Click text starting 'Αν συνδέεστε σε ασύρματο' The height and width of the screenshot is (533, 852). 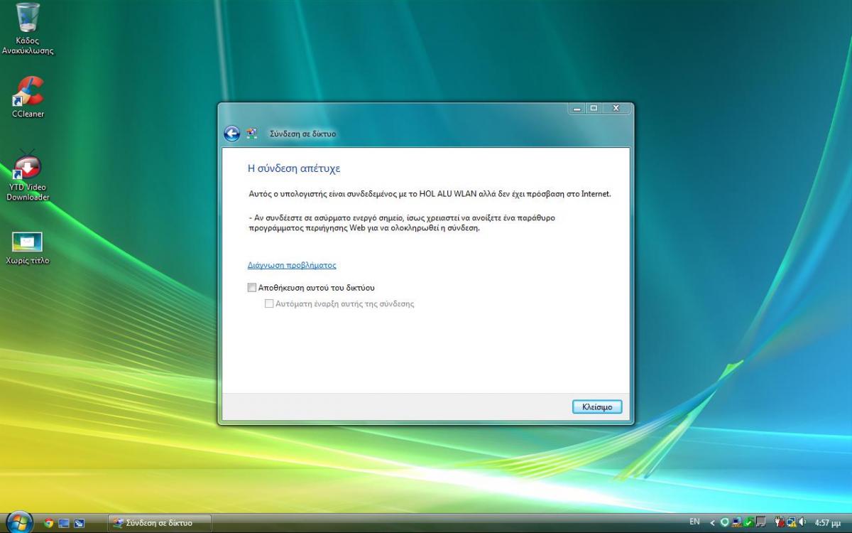(402, 223)
